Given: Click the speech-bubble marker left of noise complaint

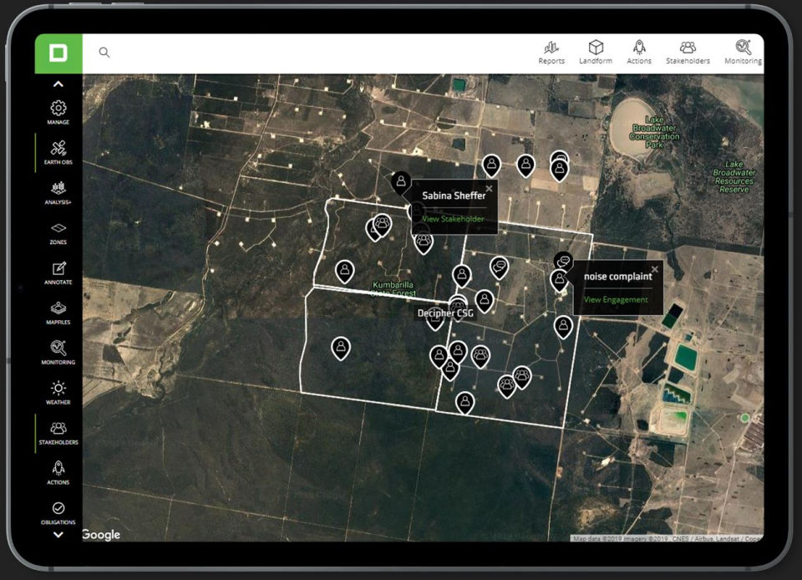Looking at the screenshot, I should pos(500,268).
